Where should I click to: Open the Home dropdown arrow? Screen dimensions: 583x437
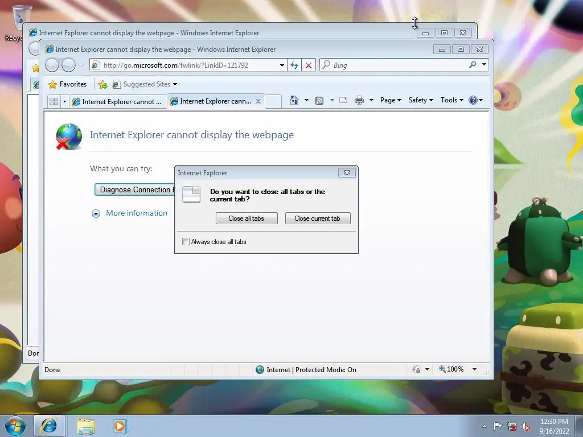click(x=306, y=100)
